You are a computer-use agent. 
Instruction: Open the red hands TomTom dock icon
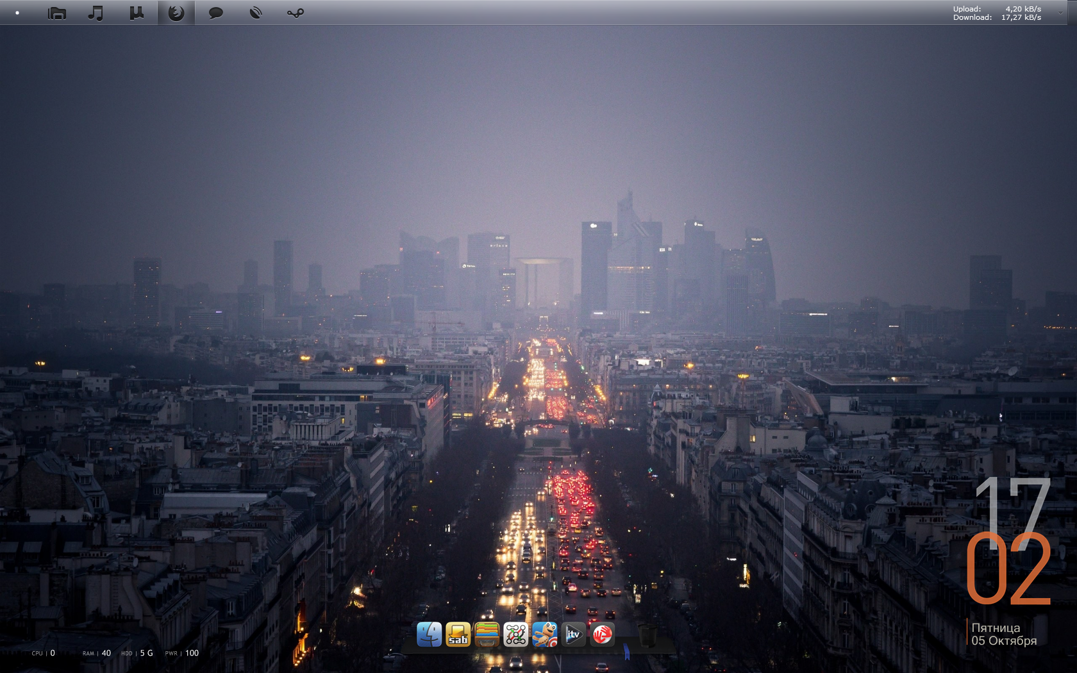click(x=602, y=635)
